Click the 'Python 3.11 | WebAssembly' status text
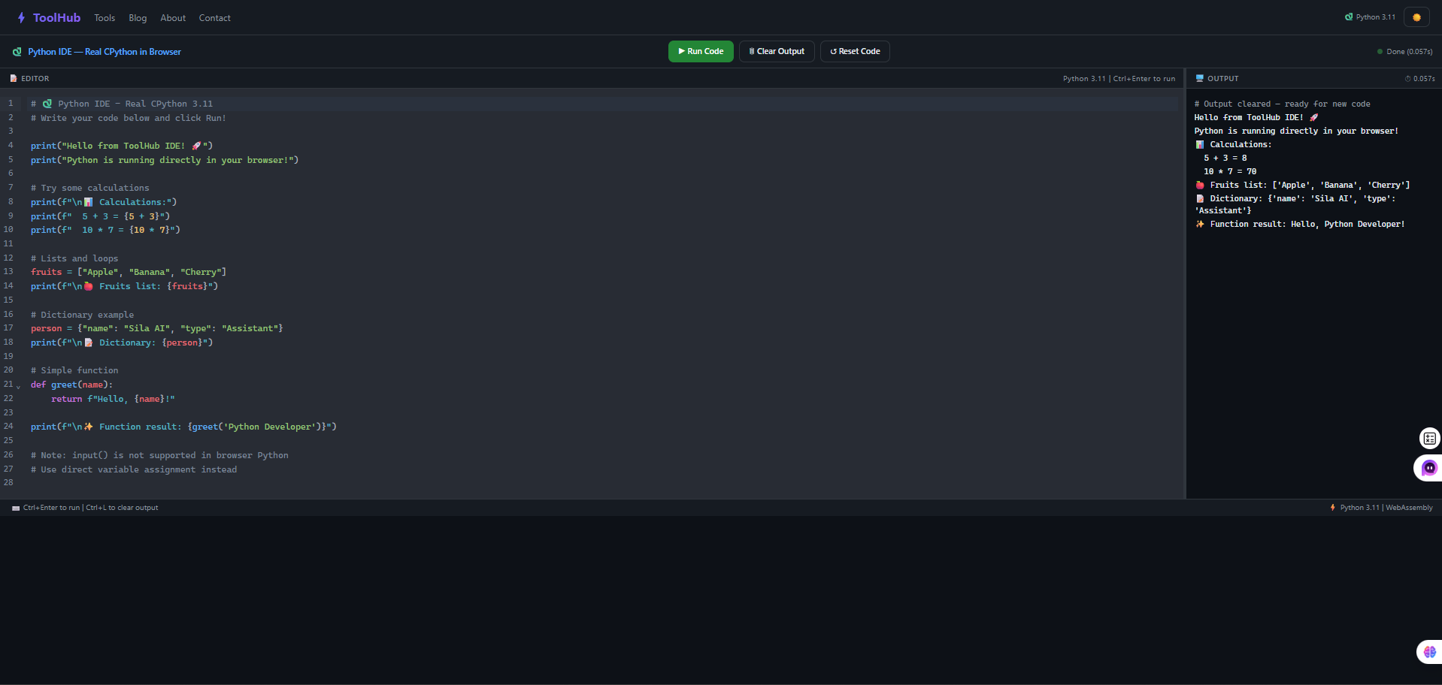Screen dimensions: 1442x685 (1386, 508)
